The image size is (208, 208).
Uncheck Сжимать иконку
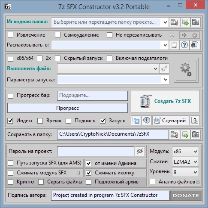click(x=89, y=173)
